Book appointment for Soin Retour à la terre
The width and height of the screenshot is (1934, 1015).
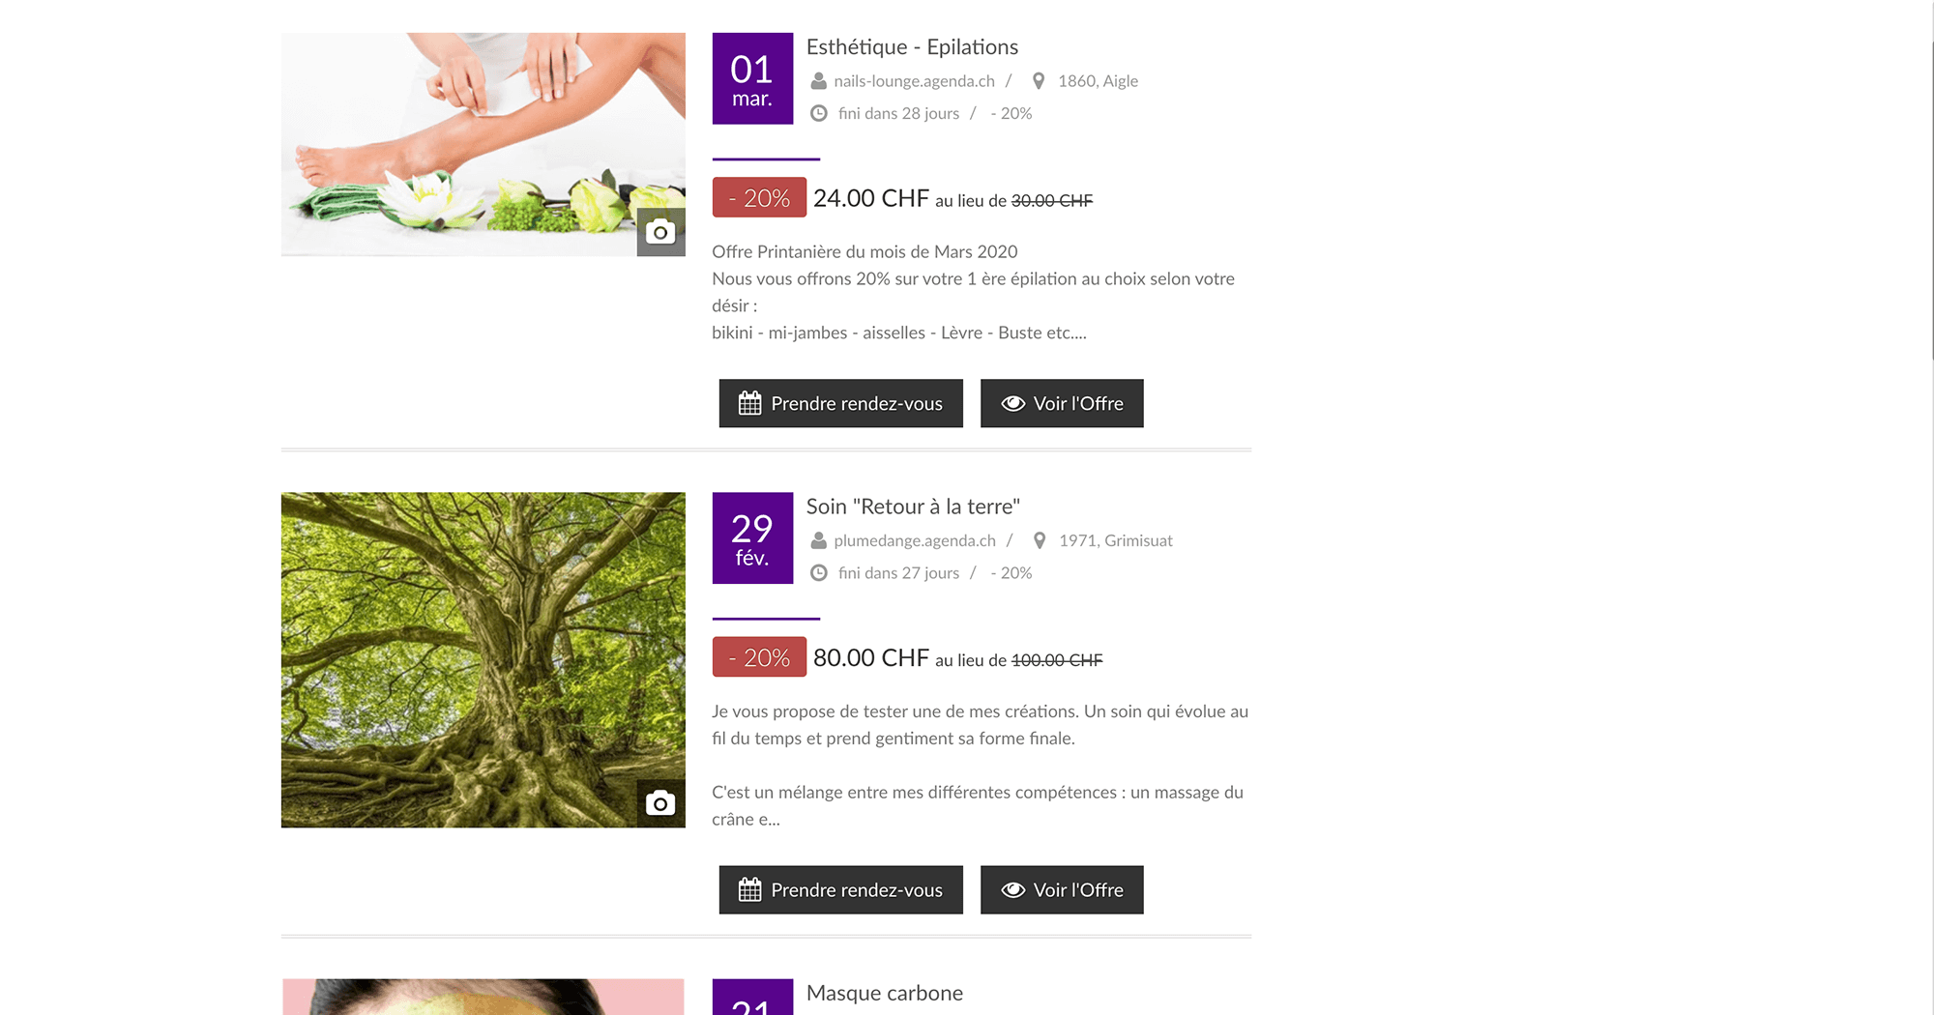(x=841, y=889)
